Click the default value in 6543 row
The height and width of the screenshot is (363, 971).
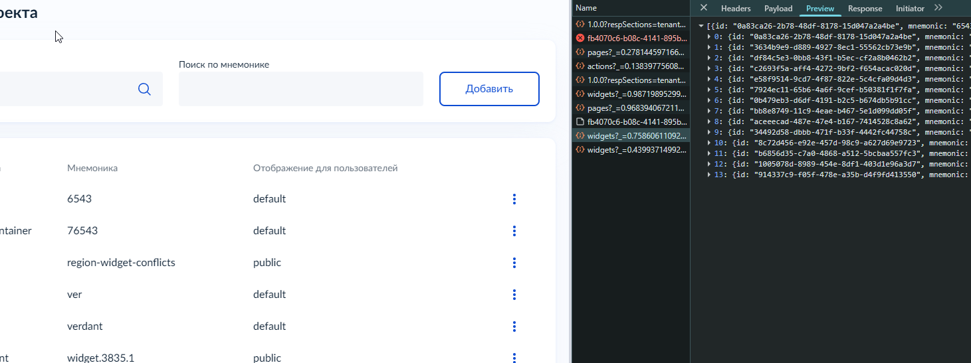tap(269, 199)
